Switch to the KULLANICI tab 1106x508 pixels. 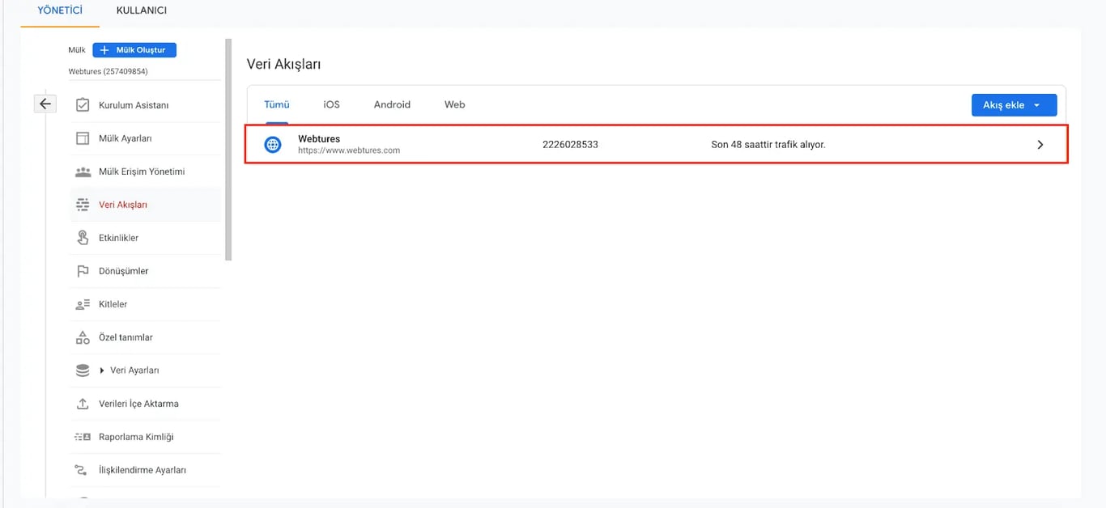pos(141,11)
